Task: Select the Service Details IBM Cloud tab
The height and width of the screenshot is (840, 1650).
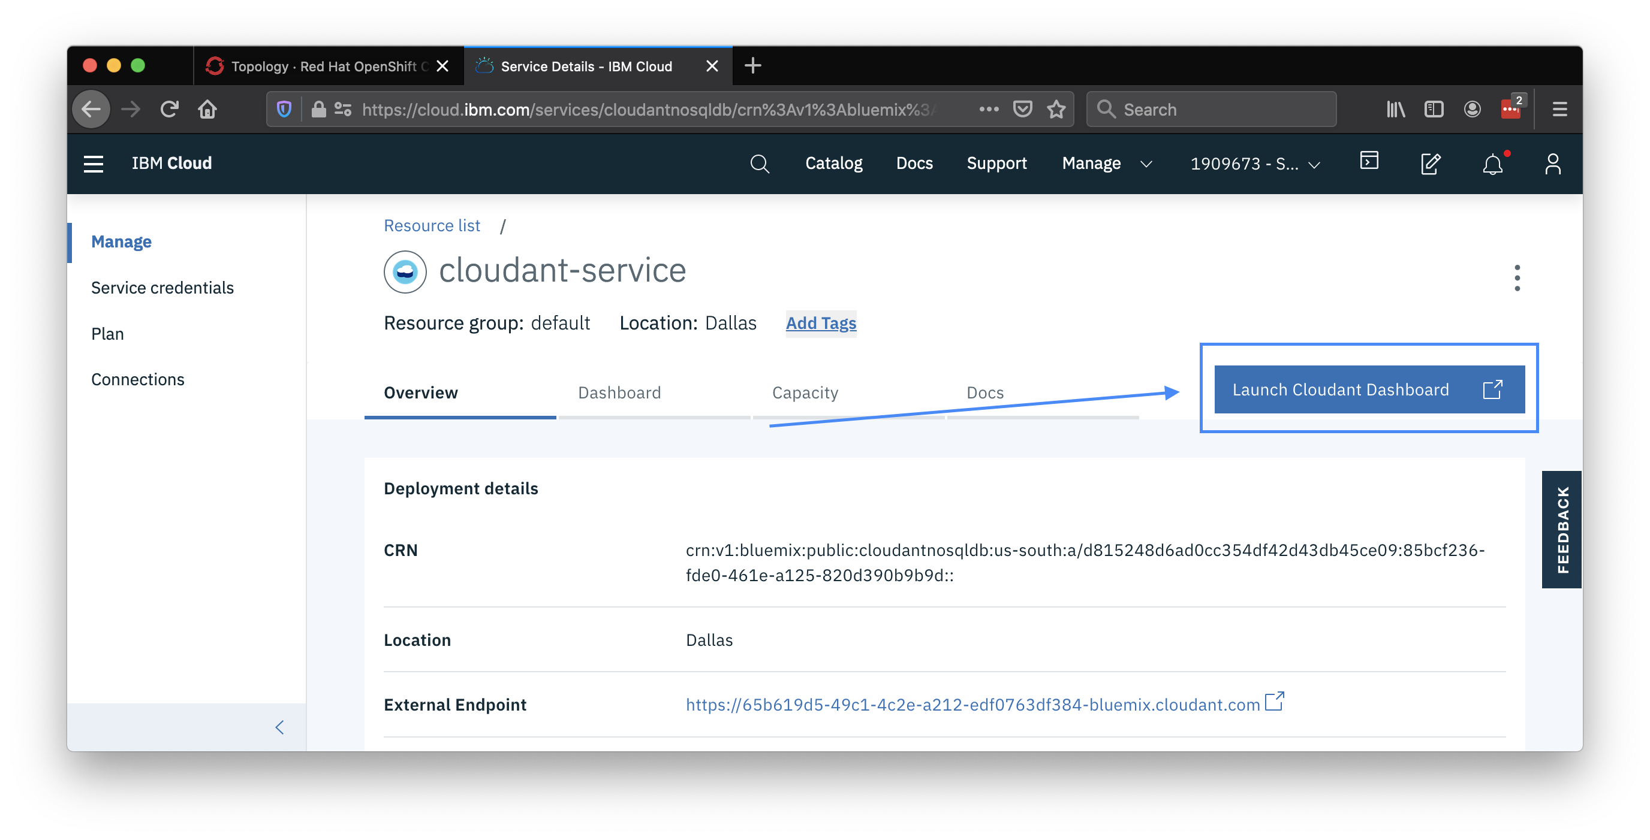Action: pyautogui.click(x=597, y=66)
